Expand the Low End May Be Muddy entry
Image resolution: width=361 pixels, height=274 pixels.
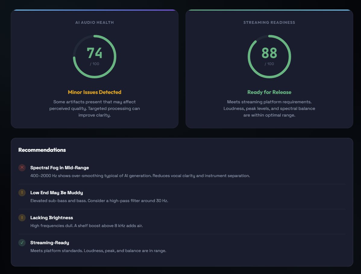pos(55,193)
